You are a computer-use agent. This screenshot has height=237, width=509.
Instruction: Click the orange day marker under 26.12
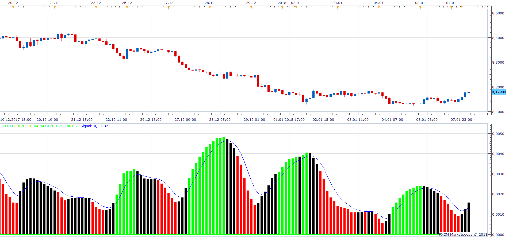pyautogui.click(x=127, y=7)
